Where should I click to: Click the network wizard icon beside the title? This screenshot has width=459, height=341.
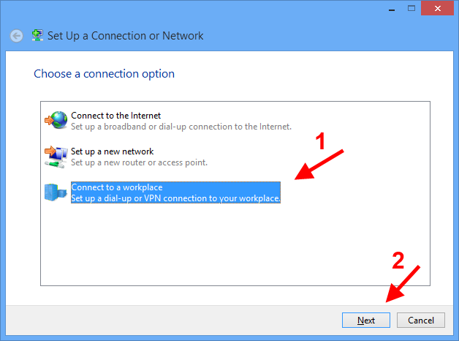(37, 35)
